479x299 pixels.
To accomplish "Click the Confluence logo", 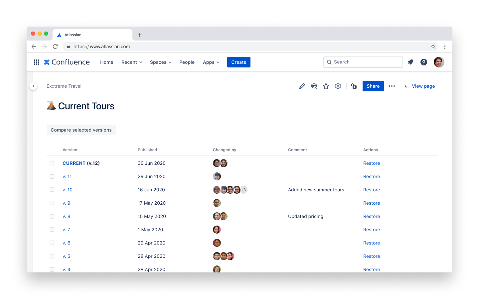I will [x=67, y=62].
